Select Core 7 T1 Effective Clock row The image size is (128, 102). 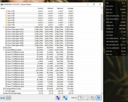click(37, 86)
